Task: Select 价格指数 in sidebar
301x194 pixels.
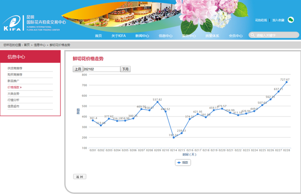Action: coord(13,87)
